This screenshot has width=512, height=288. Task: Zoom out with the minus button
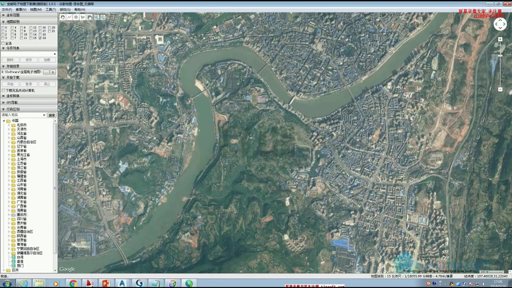tap(500, 89)
